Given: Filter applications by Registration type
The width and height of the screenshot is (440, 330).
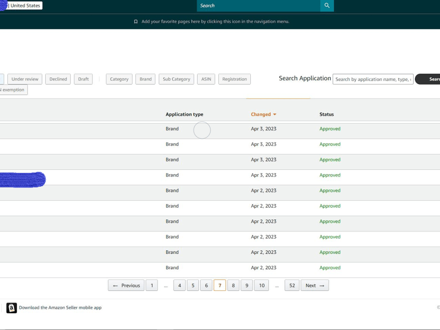Looking at the screenshot, I should (x=235, y=79).
